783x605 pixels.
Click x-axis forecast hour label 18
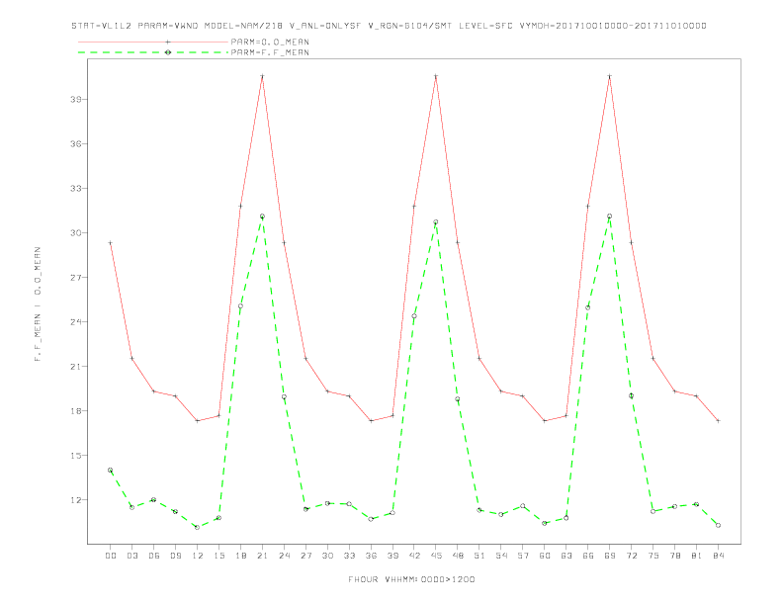pyautogui.click(x=240, y=556)
